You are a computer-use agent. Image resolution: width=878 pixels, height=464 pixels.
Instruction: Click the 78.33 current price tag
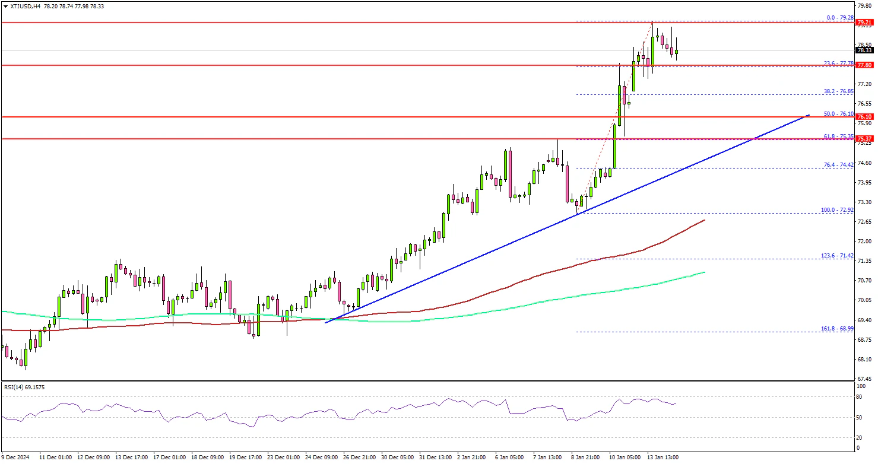click(864, 50)
